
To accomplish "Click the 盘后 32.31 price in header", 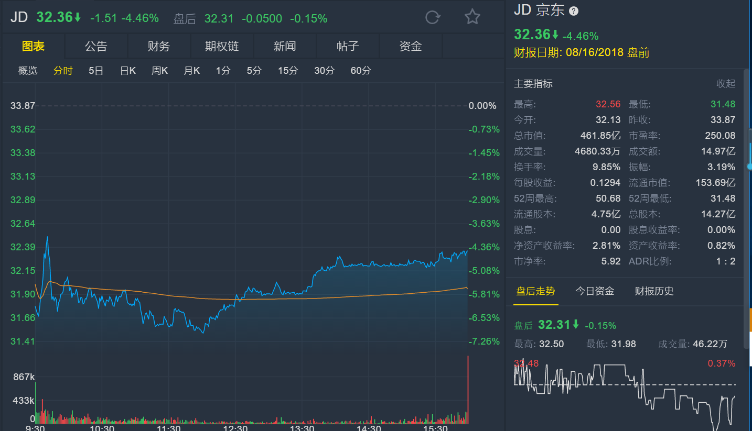I will coord(219,19).
